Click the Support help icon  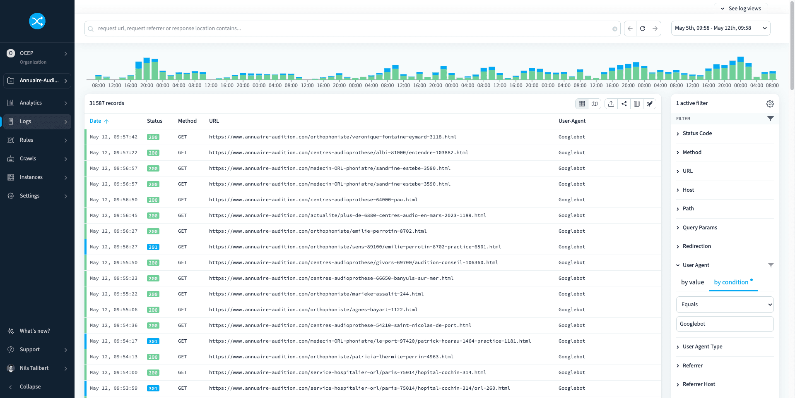(11, 350)
